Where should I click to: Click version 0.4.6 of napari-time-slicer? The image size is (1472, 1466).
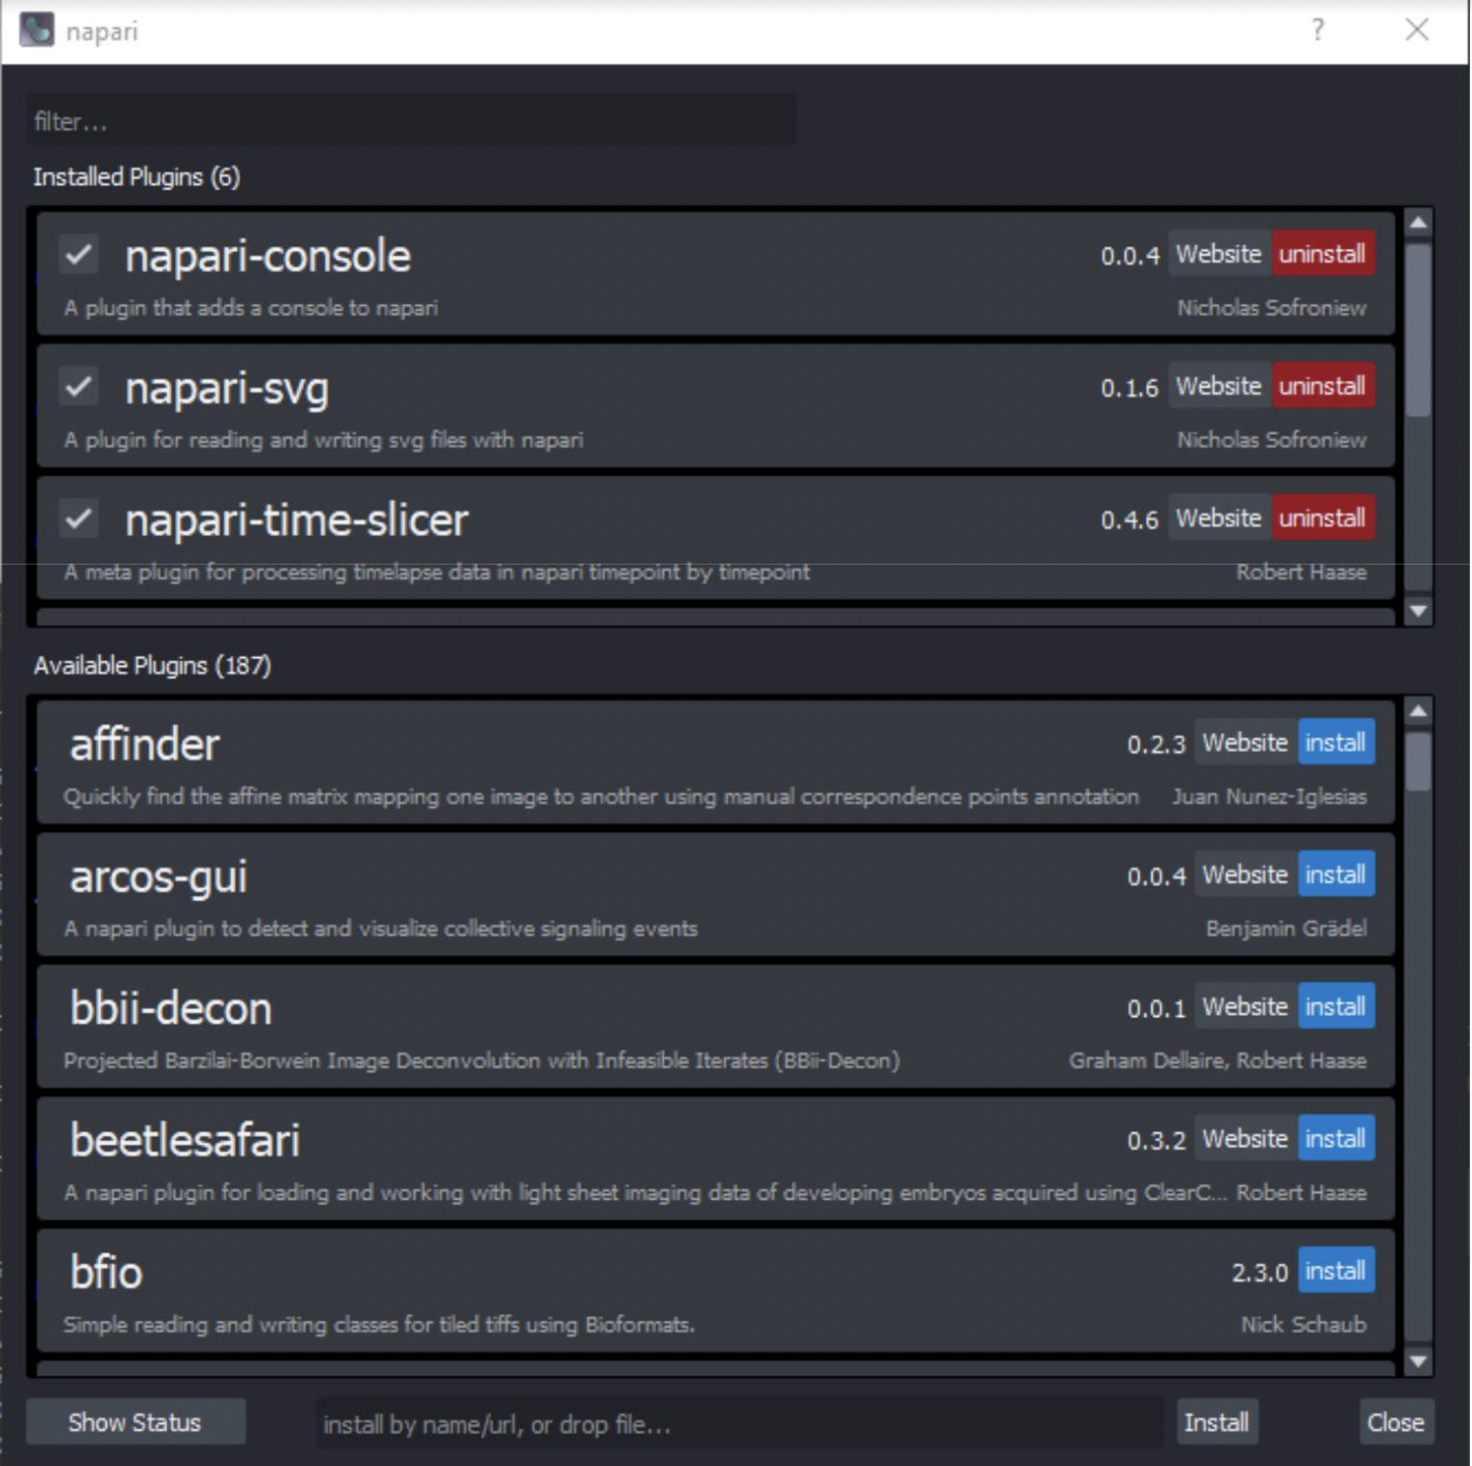pos(1129,520)
